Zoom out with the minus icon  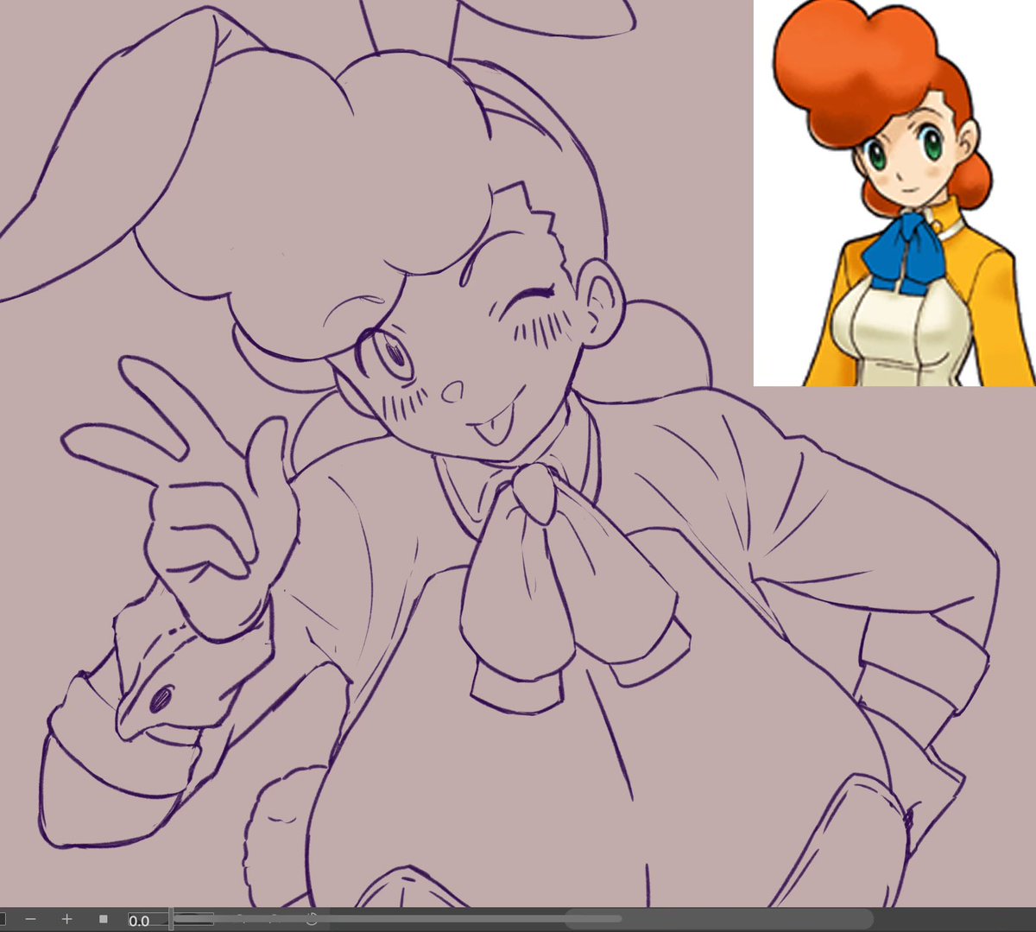(x=30, y=919)
